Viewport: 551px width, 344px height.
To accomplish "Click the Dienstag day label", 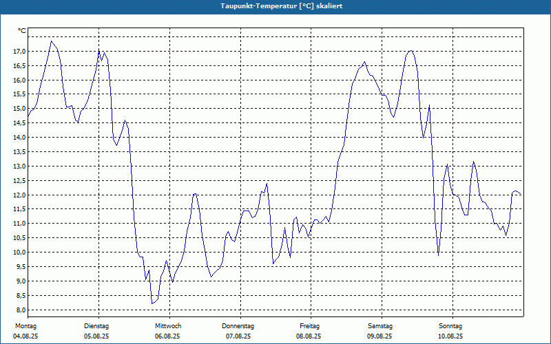I will click(x=96, y=326).
